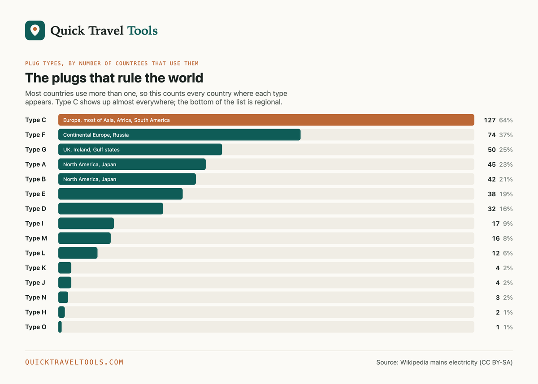Click the 'Type O' row label

click(x=35, y=327)
